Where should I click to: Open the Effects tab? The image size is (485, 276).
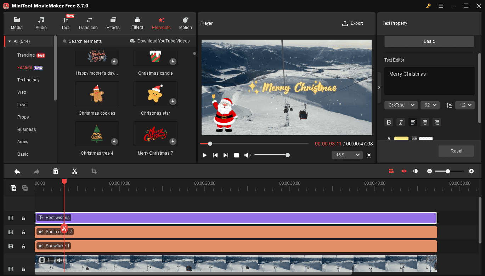pos(113,23)
